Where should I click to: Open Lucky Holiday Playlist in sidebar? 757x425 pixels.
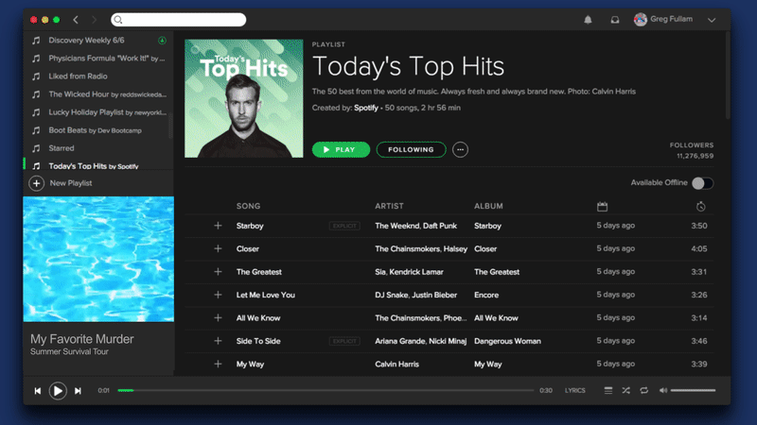pyautogui.click(x=107, y=112)
